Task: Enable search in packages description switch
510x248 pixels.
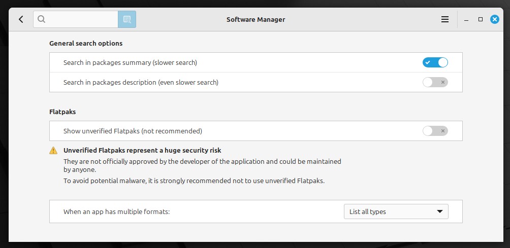Action: coord(435,83)
